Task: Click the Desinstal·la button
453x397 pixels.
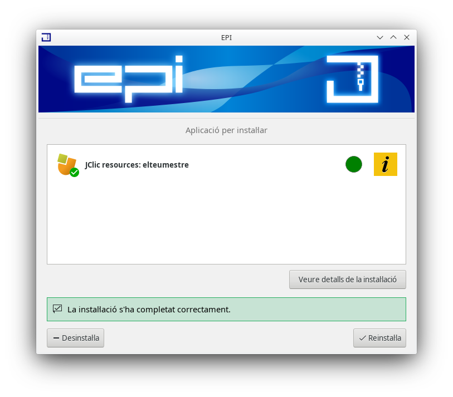Action: 75,338
